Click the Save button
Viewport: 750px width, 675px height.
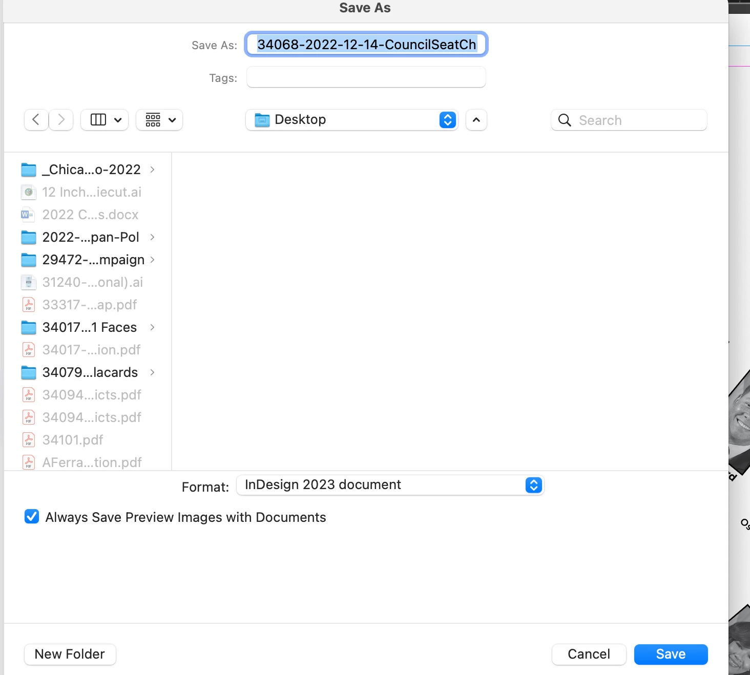[x=671, y=654]
